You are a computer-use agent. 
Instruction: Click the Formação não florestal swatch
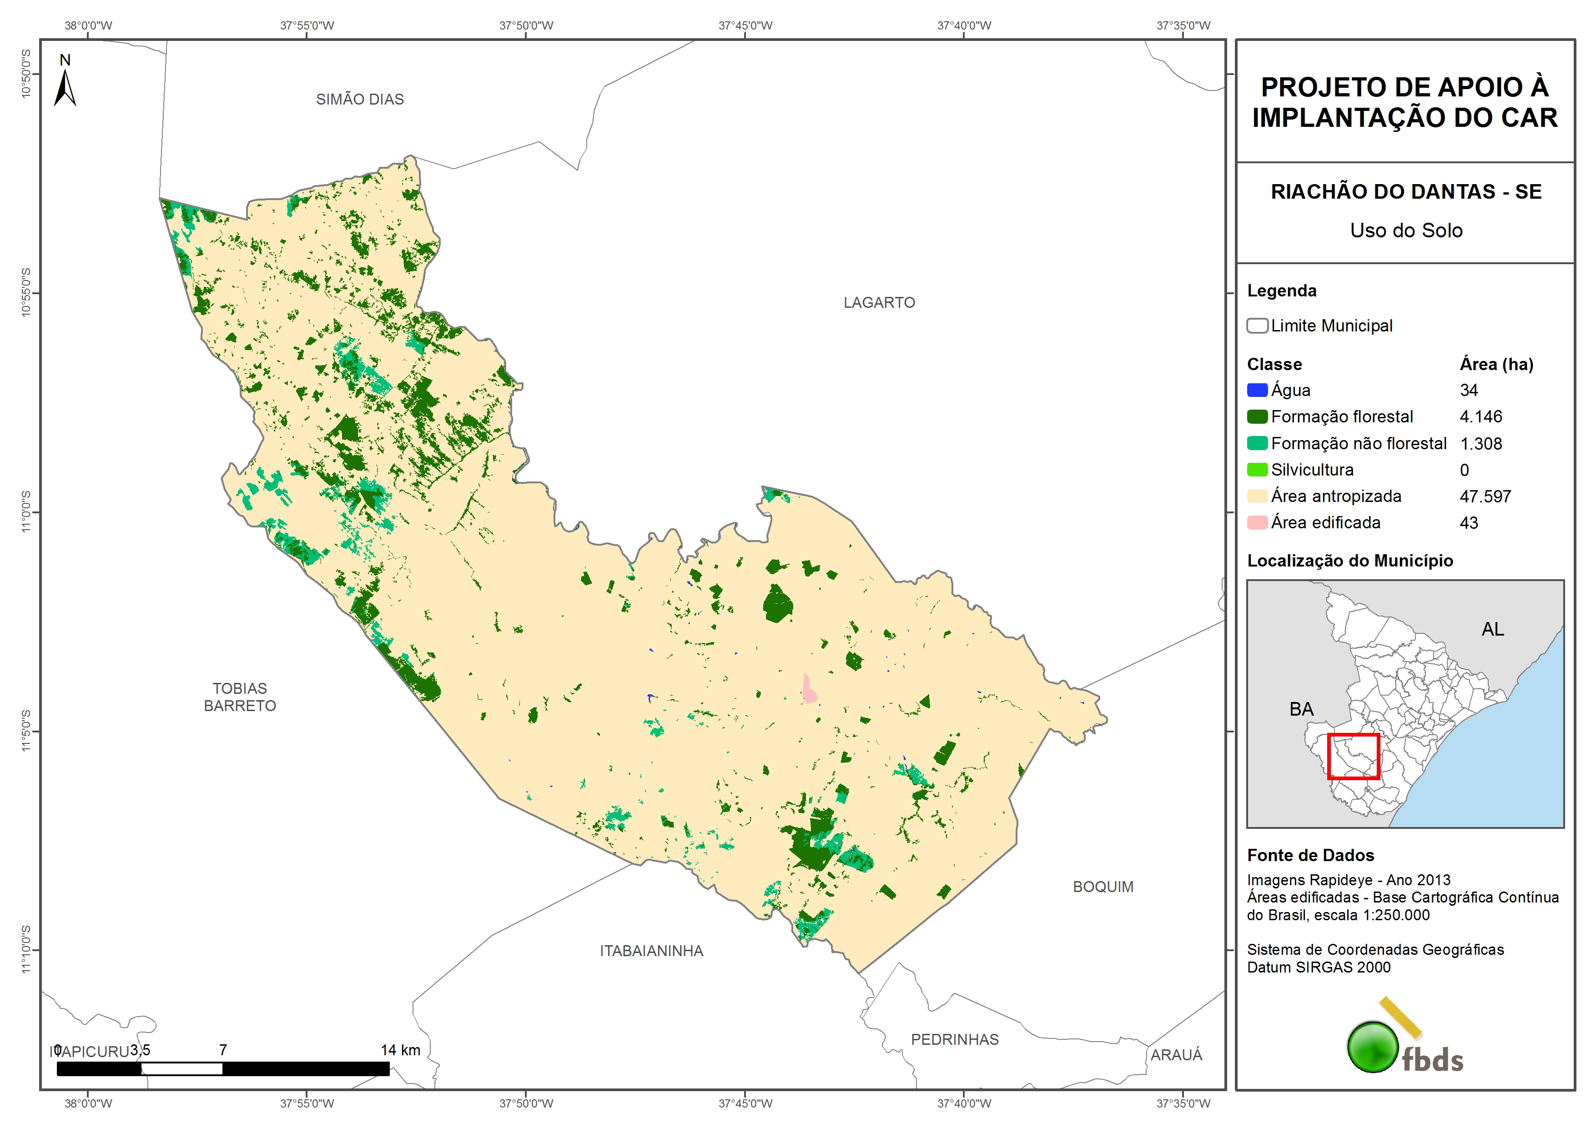[1257, 443]
